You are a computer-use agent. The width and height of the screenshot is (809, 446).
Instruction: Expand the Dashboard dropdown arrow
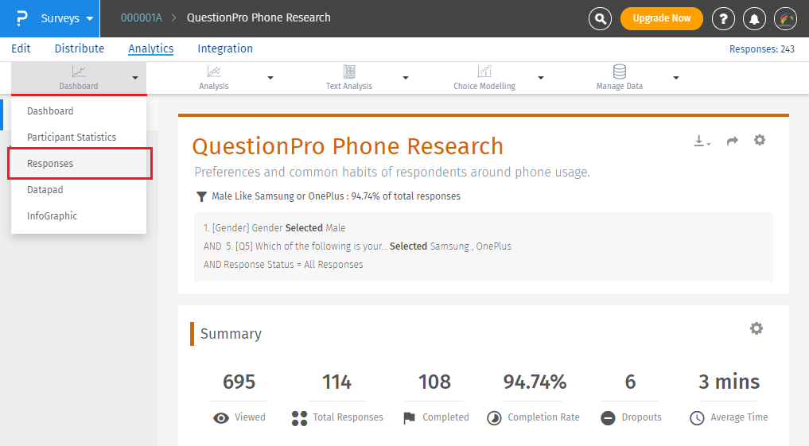(x=135, y=78)
